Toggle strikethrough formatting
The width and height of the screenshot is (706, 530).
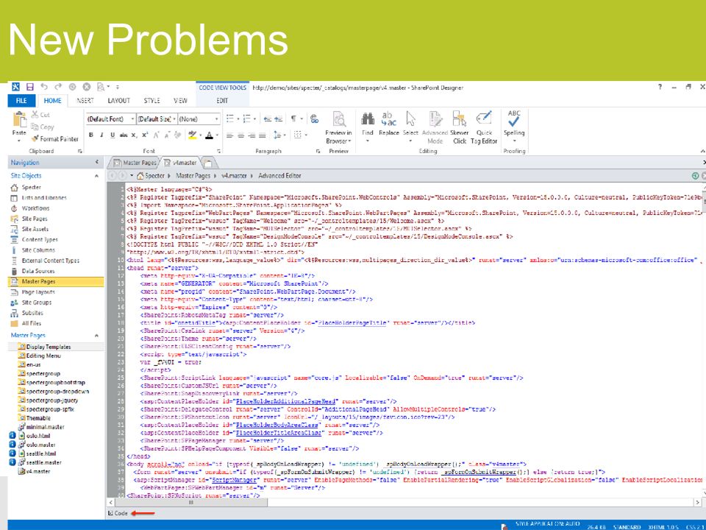point(124,135)
